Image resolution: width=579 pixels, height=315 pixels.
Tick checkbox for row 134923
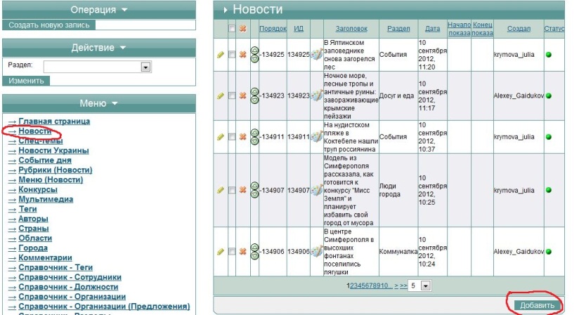[232, 95]
